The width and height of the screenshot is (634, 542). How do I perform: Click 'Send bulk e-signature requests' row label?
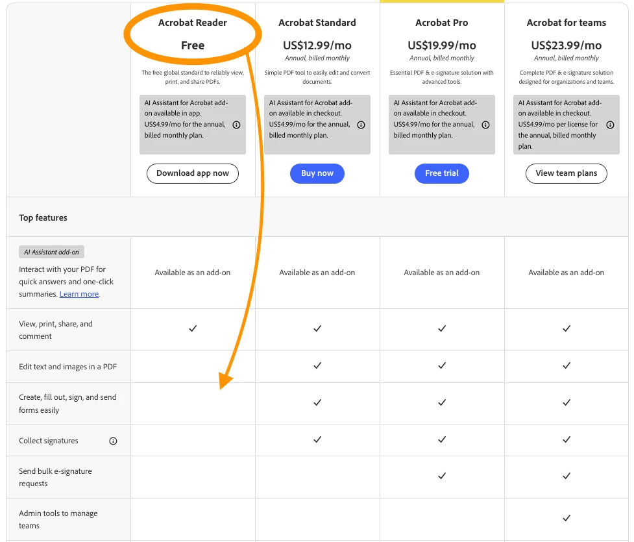coord(55,477)
